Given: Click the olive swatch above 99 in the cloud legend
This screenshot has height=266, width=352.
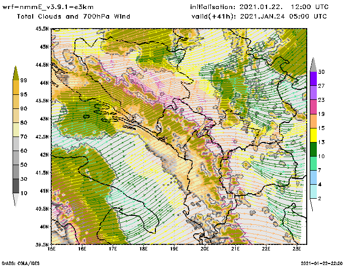Looking at the screenshot, I should 16,73.
